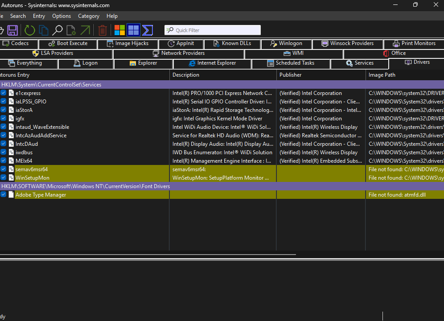The height and width of the screenshot is (321, 444).
Task: Select the IntcDAud entry row
Action: pos(222,144)
